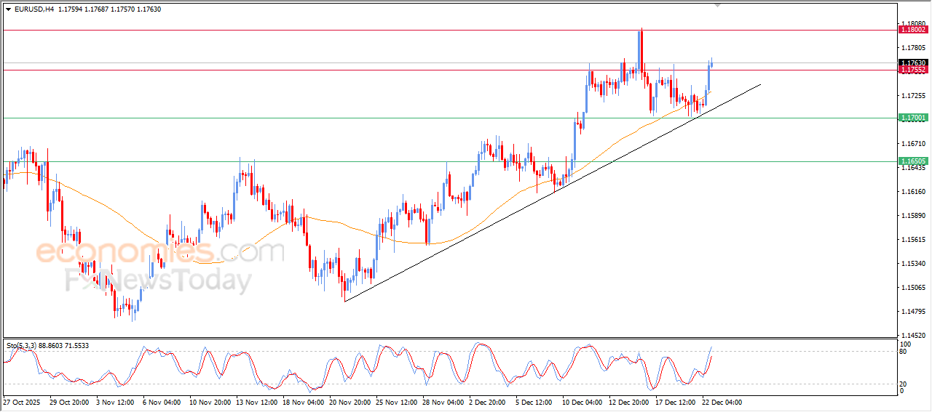Expand the dropdown arrow beside EURUSD,H4
This screenshot has height=412, width=932.
(x=8, y=9)
